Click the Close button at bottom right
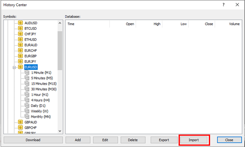245x147 pixels. tap(229, 140)
